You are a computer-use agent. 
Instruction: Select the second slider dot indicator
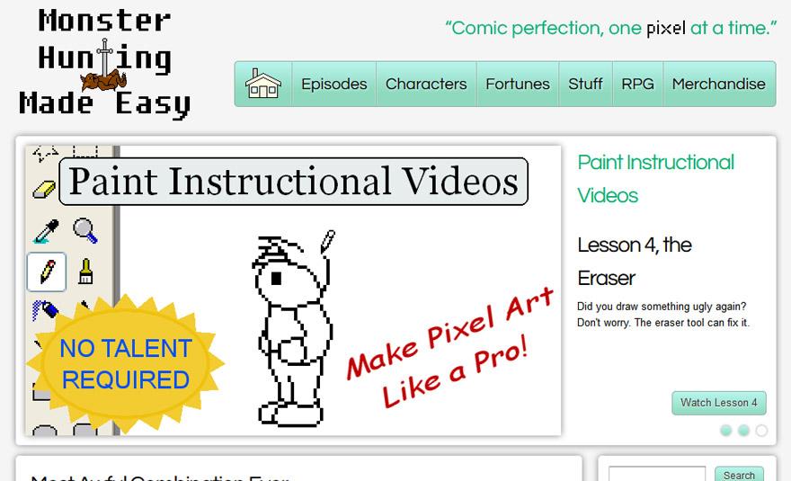(x=743, y=431)
